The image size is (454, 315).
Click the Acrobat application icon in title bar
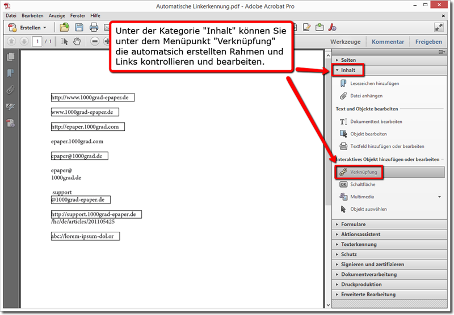click(7, 6)
